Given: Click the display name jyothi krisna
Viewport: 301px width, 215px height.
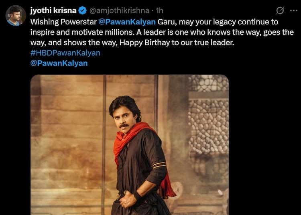Looking at the screenshot, I should (x=53, y=10).
